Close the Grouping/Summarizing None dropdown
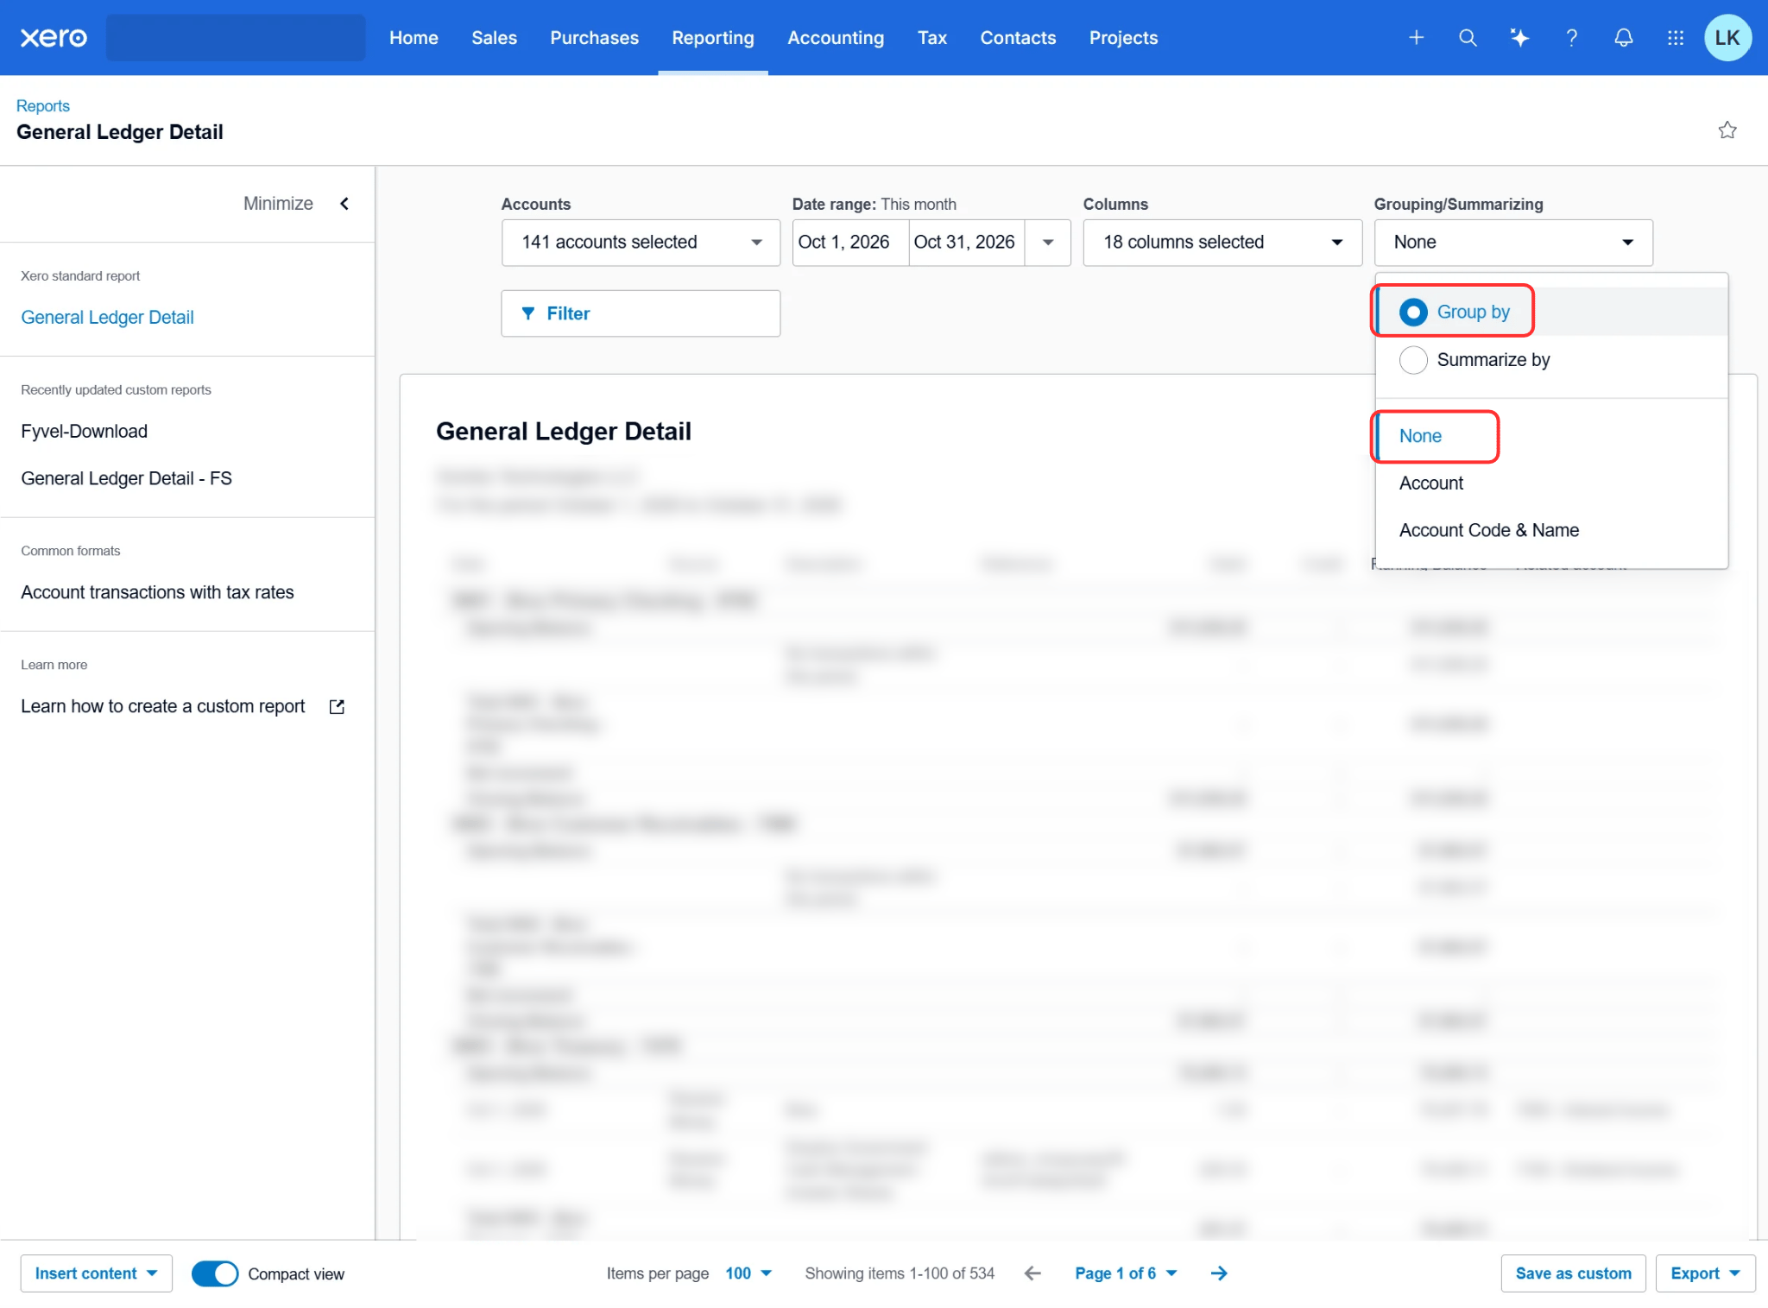This screenshot has width=1768, height=1308. point(1513,243)
